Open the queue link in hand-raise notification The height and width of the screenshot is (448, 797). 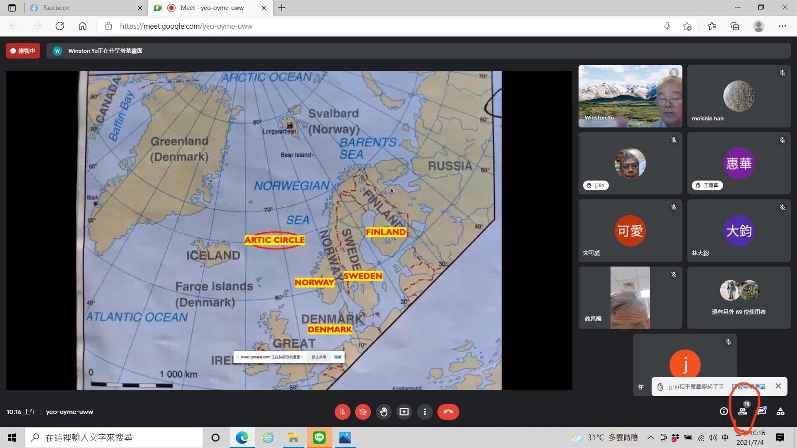(748, 387)
